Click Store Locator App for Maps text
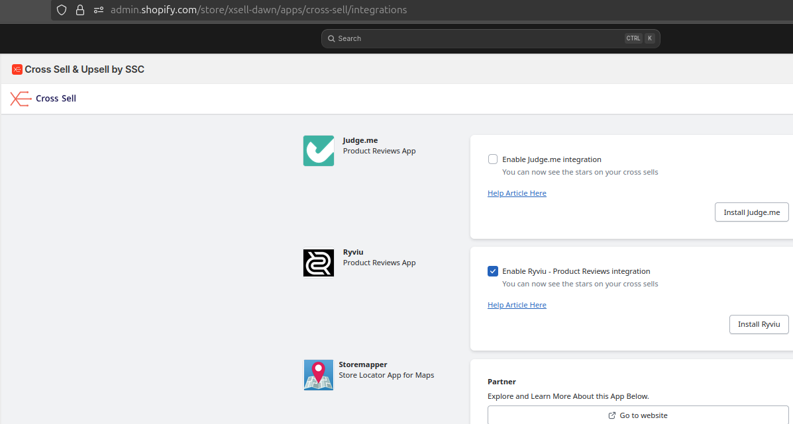 point(386,375)
